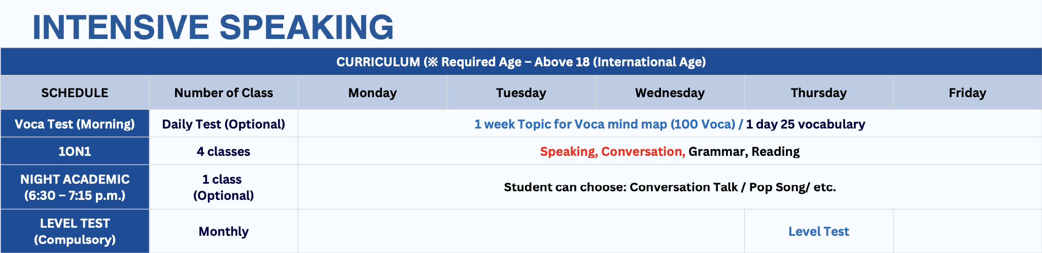Click the INTENSIVE SPEAKING title
The image size is (1042, 253).
(213, 27)
